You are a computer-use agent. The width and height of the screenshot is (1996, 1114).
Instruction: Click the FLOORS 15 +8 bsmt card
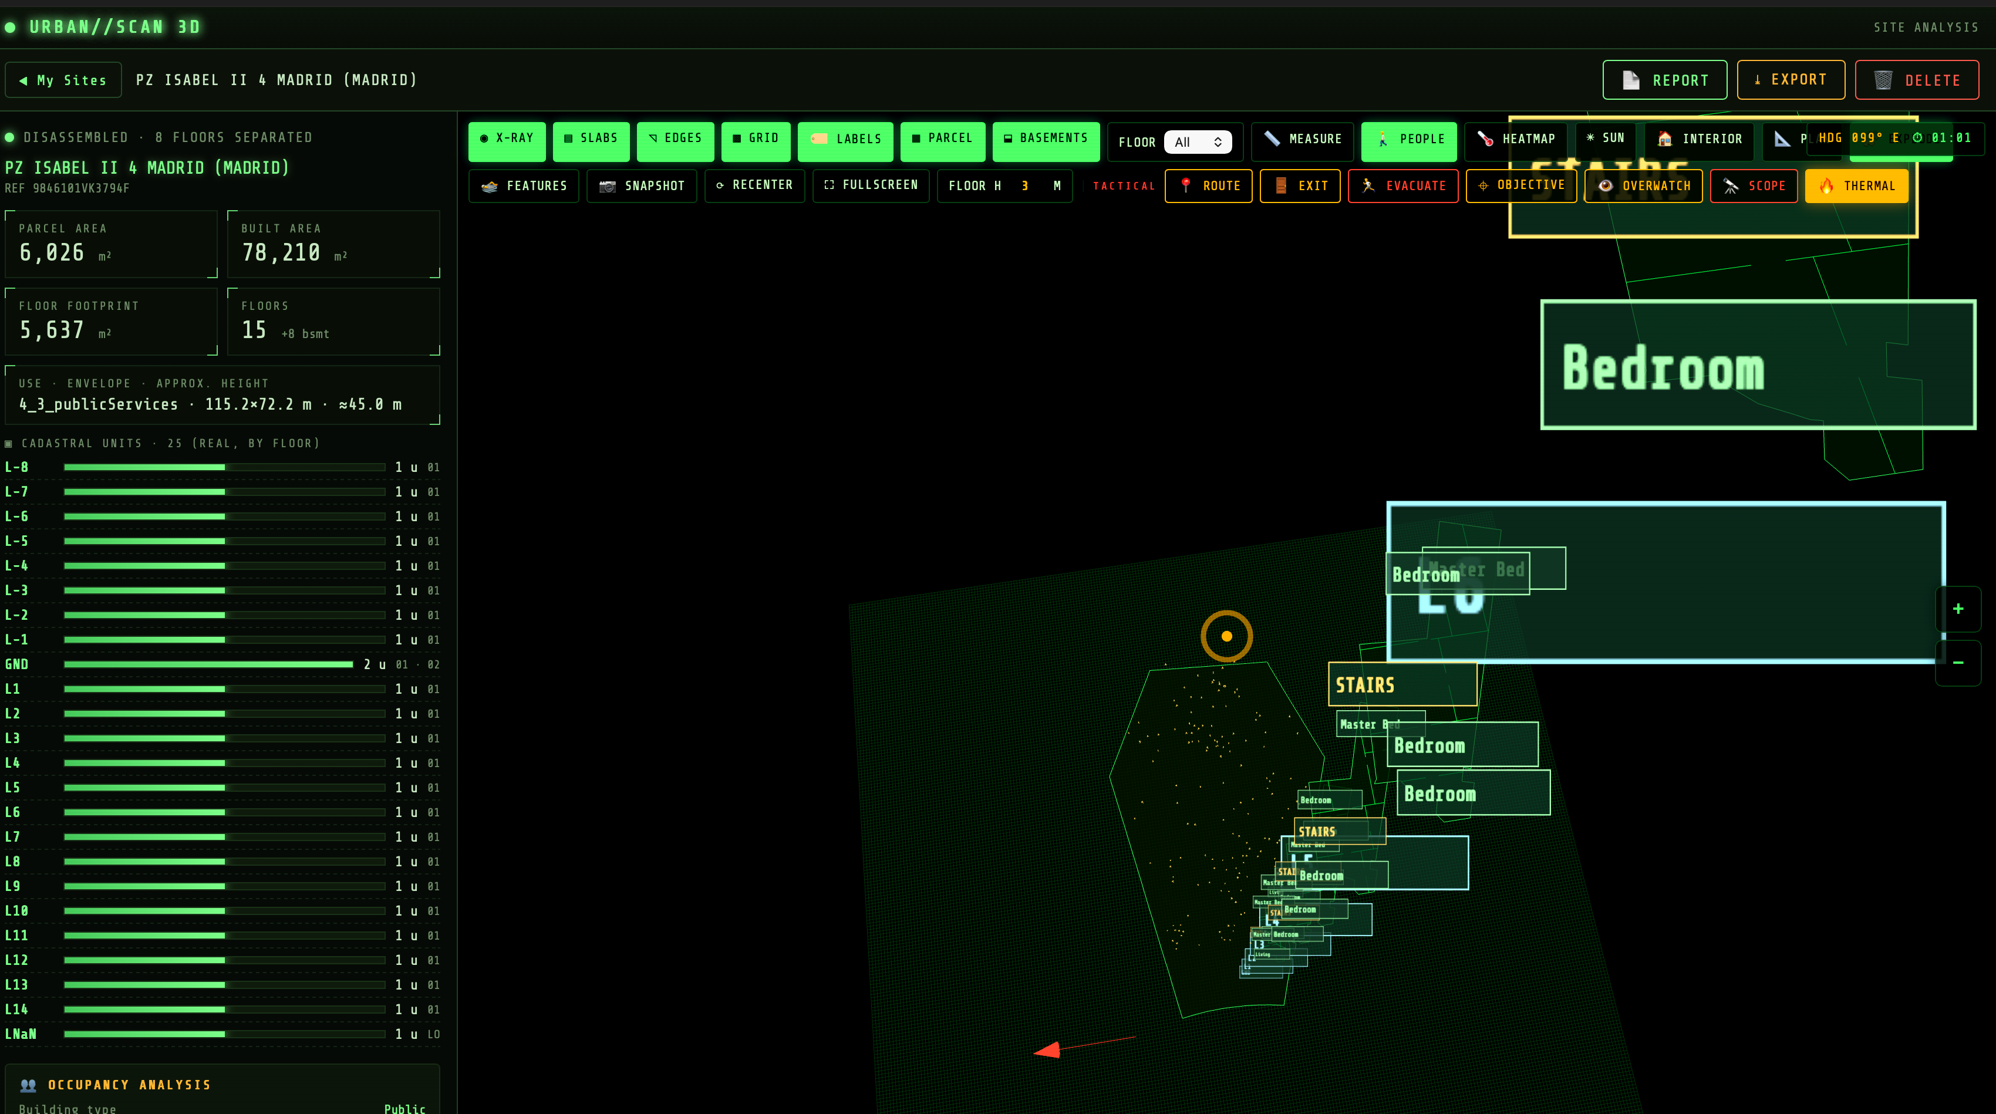(x=334, y=322)
